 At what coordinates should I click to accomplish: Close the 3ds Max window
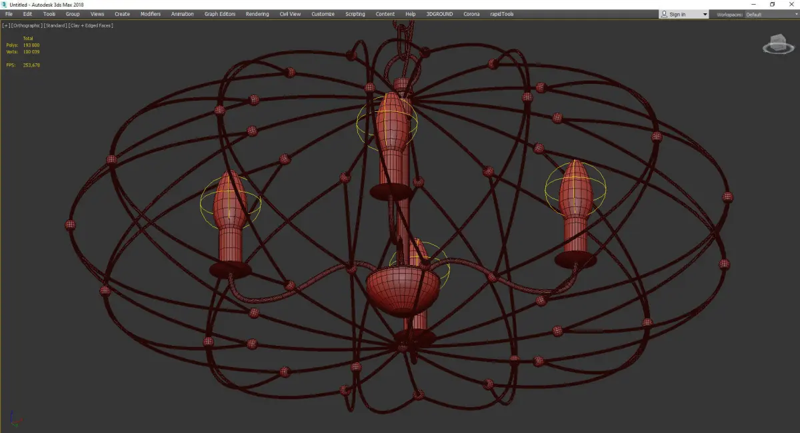click(x=791, y=5)
